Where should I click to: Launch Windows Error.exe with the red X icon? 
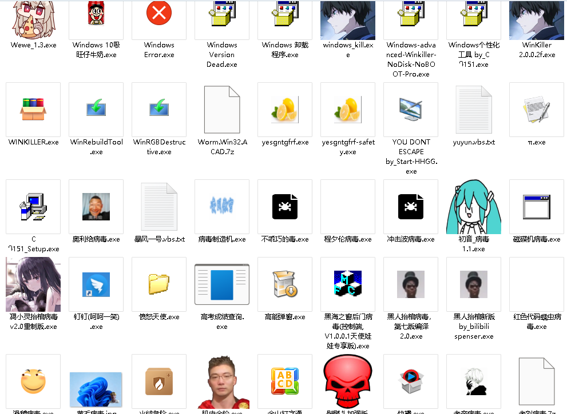[158, 13]
